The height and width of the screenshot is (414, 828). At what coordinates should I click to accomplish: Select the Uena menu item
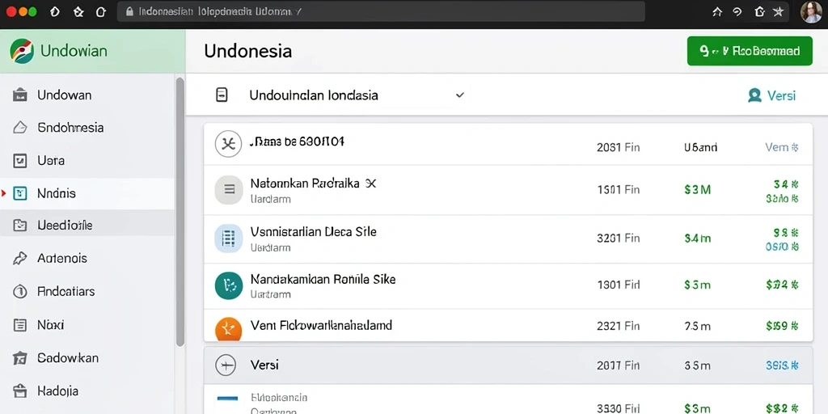pyautogui.click(x=51, y=161)
